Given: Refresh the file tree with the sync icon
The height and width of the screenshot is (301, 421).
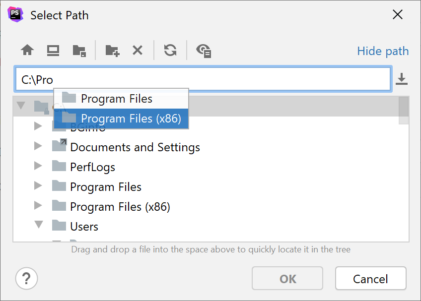Looking at the screenshot, I should coord(170,50).
